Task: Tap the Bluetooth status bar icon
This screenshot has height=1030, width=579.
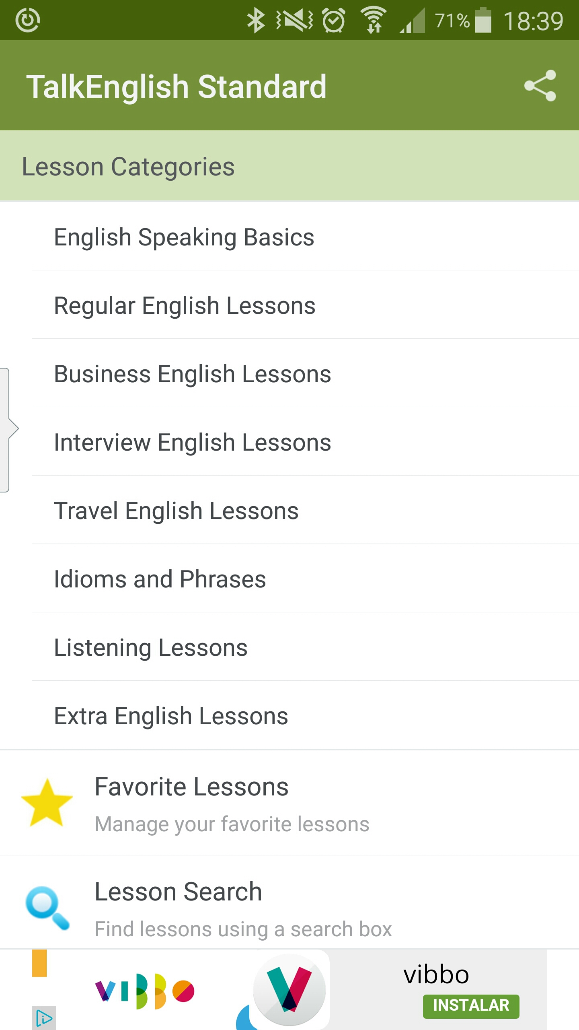Action: coord(256,21)
